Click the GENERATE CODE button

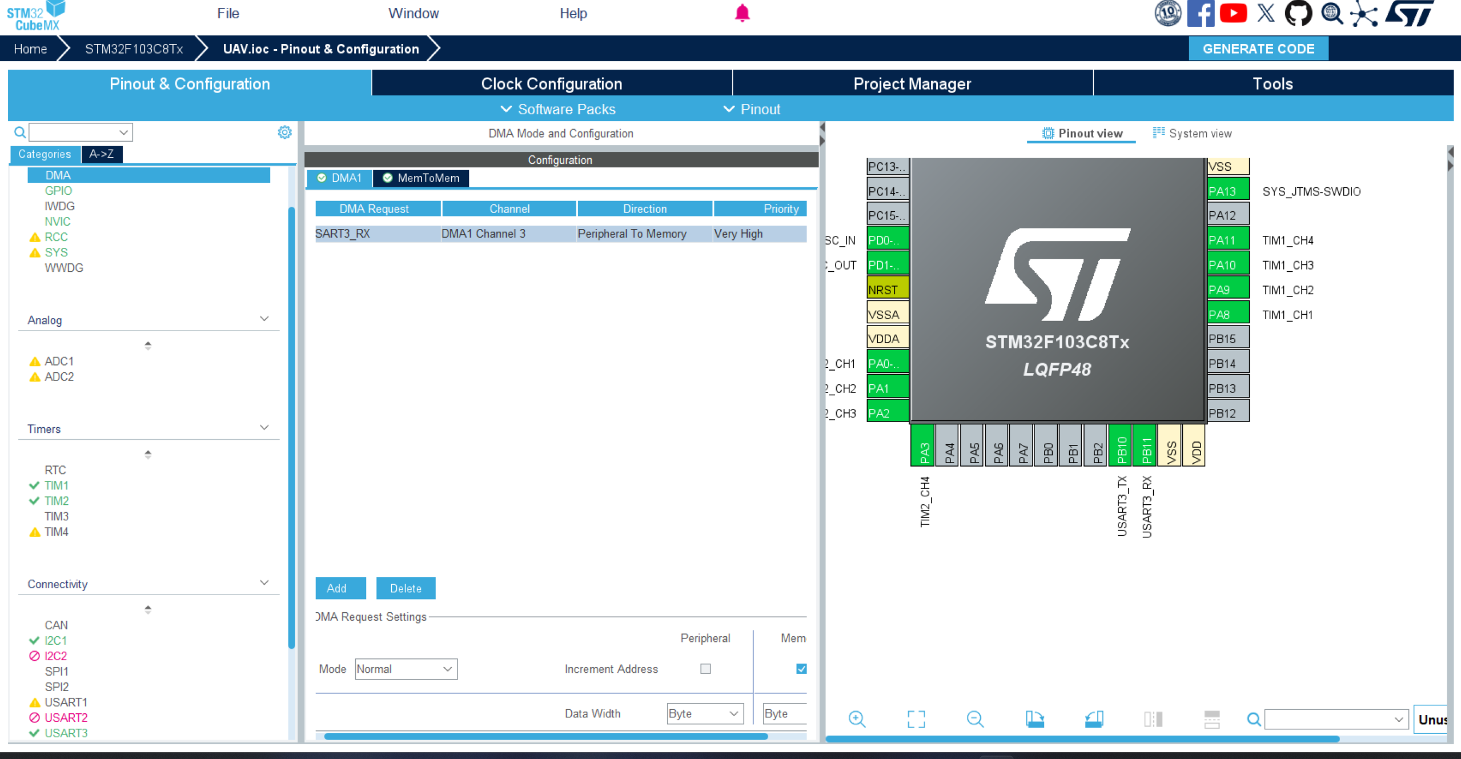coord(1258,49)
